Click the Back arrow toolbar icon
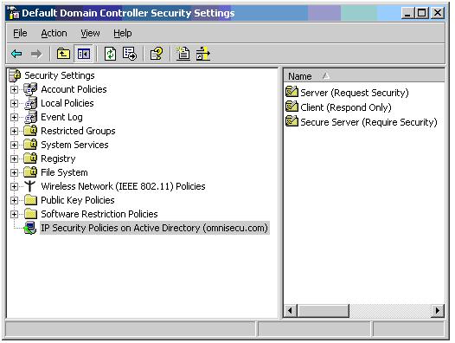 pyautogui.click(x=16, y=54)
